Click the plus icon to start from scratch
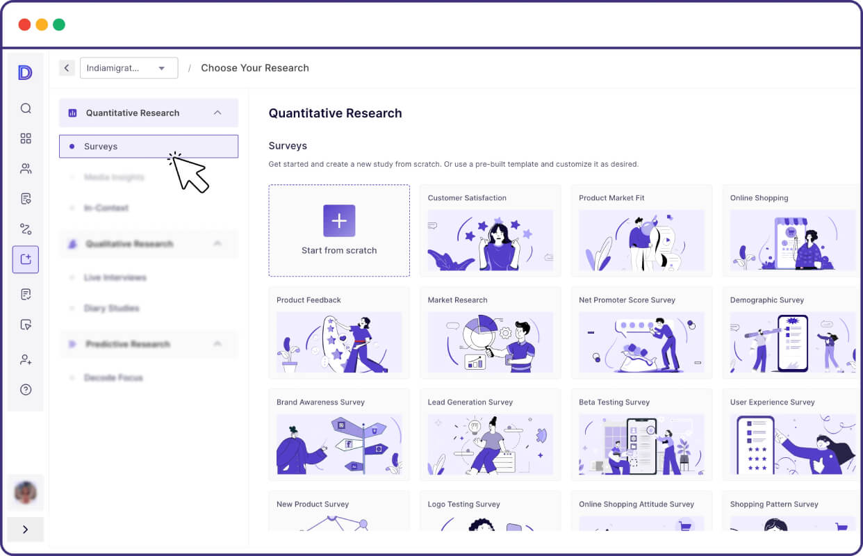This screenshot has height=556, width=863. point(339,221)
